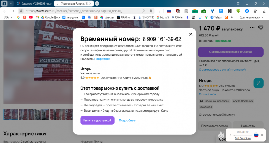Click VPN widget drag-handle dots

coord(230,135)
